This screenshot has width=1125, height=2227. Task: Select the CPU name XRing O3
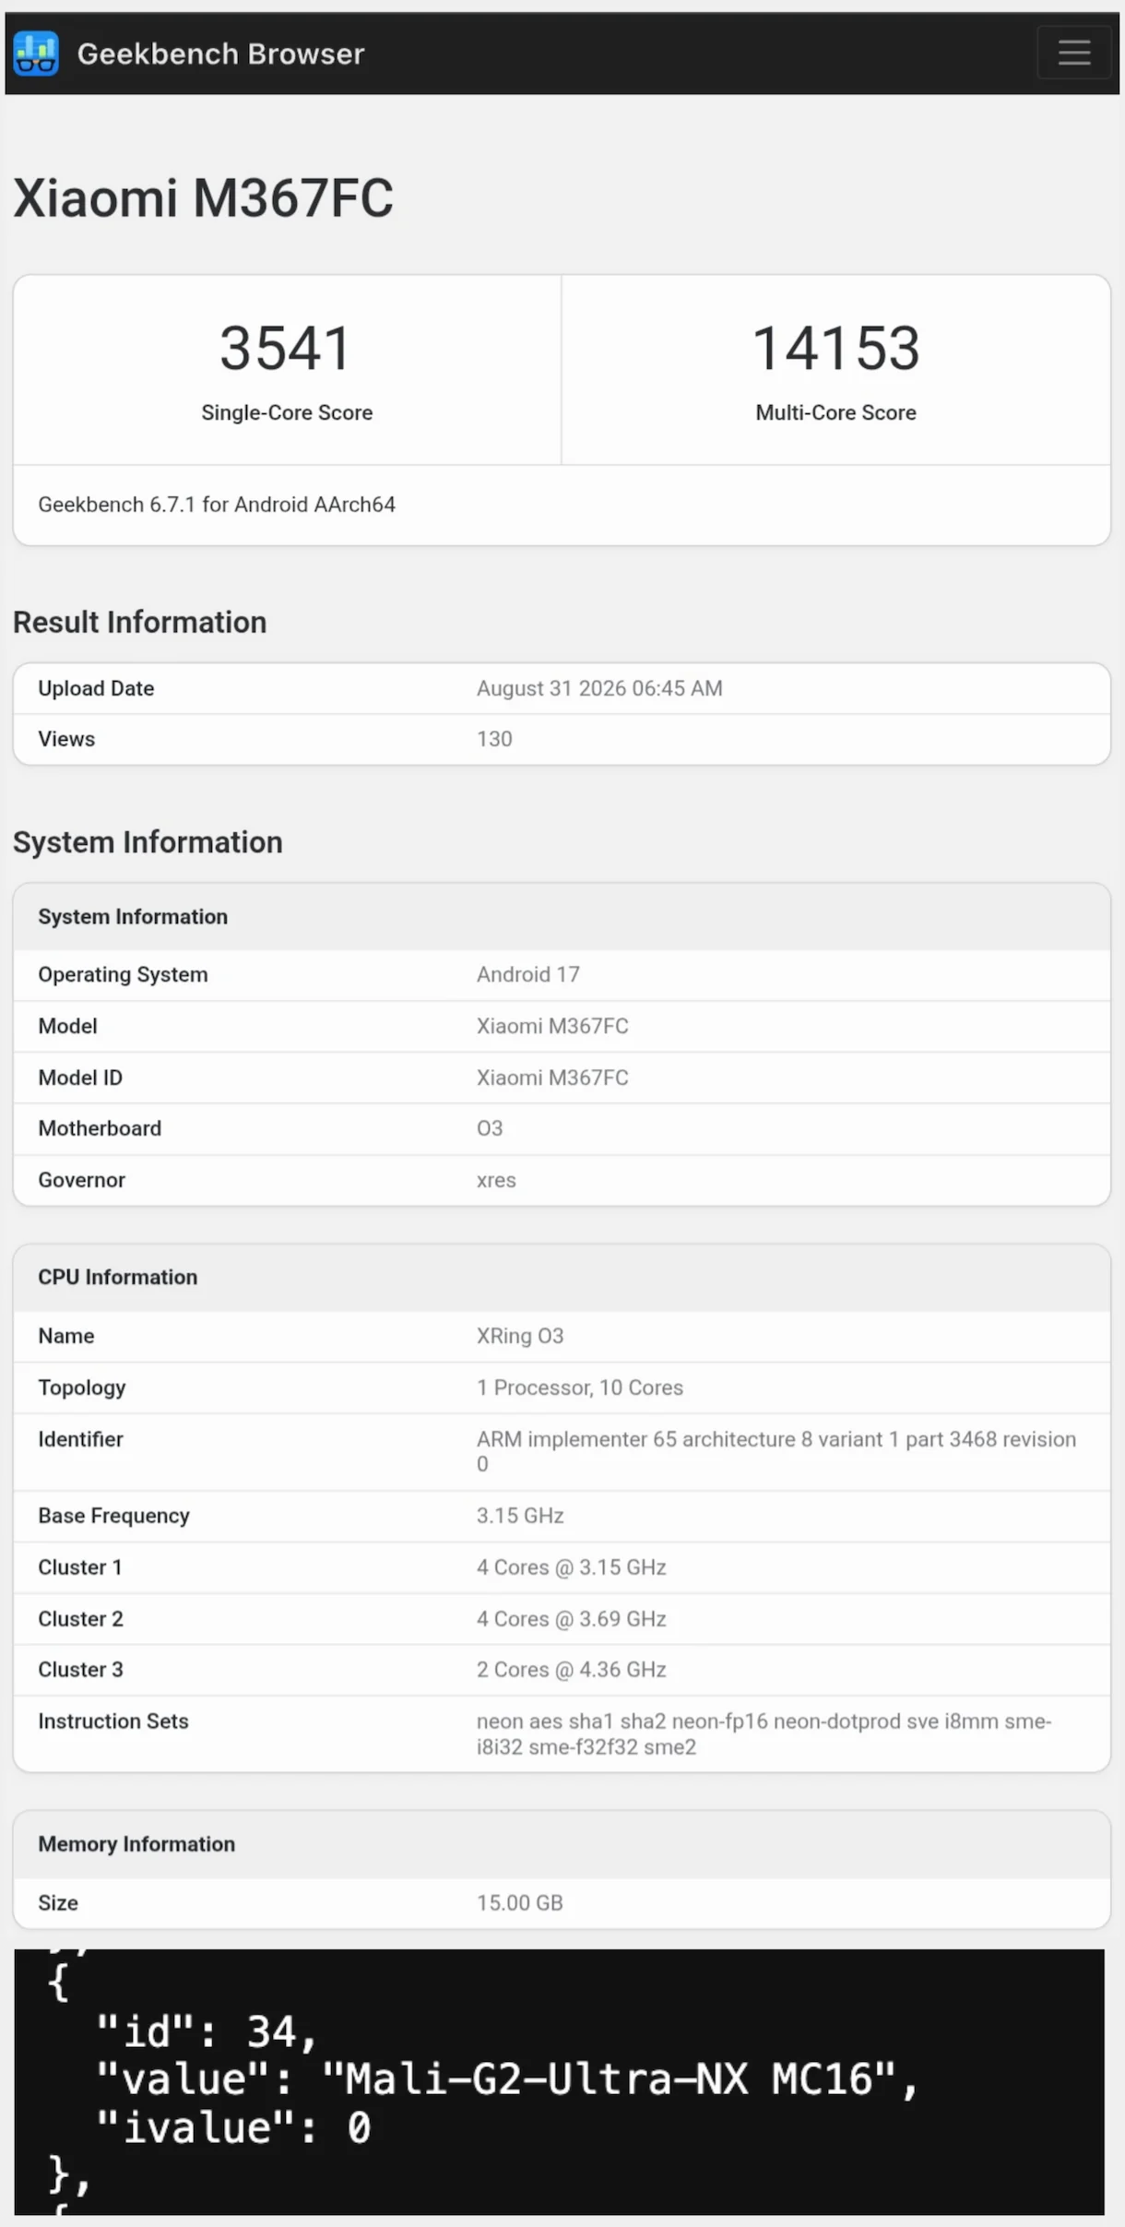point(520,1336)
